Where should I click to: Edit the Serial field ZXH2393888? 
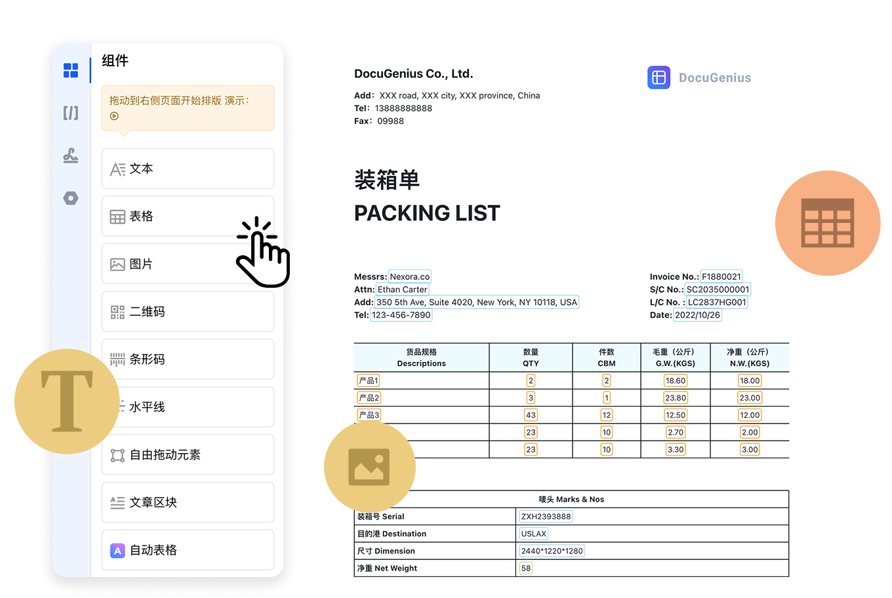(546, 517)
